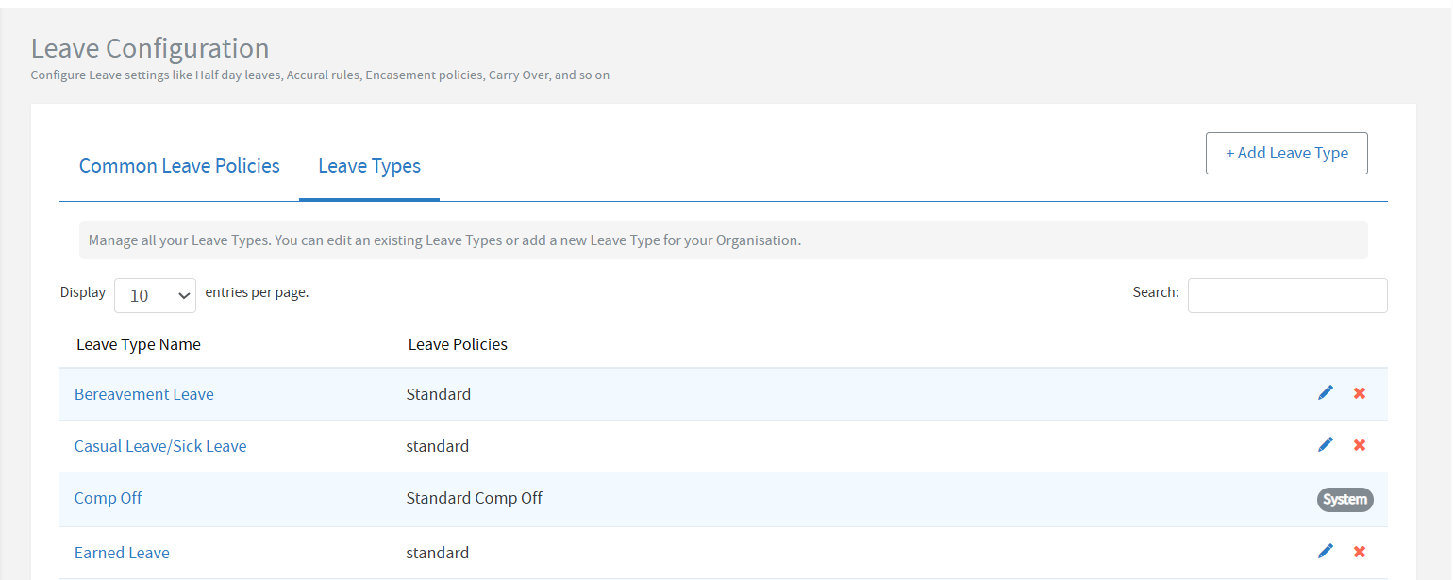This screenshot has width=1453, height=580.
Task: Click pencil icon for Casual Leave/Sick Leave
Action: click(x=1326, y=444)
